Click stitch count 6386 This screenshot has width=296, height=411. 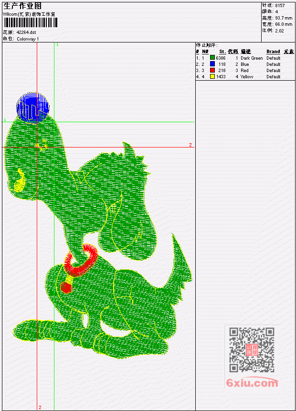tap(221, 58)
